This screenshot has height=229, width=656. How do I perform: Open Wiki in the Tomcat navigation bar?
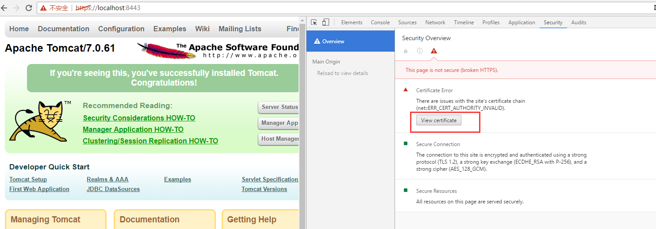click(203, 29)
